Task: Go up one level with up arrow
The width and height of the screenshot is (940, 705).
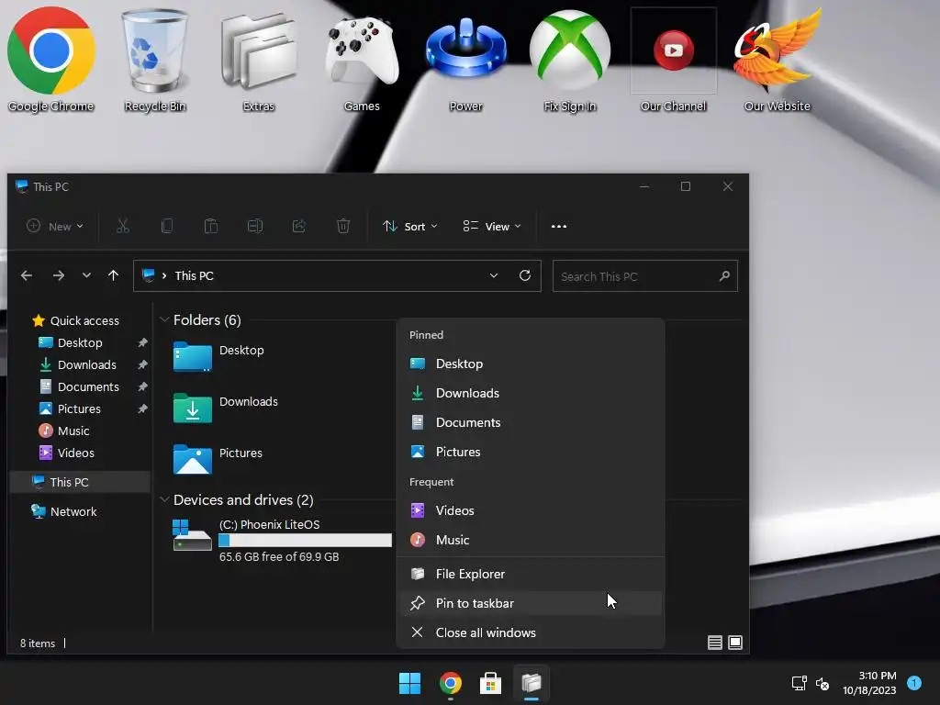Action: coord(113,275)
